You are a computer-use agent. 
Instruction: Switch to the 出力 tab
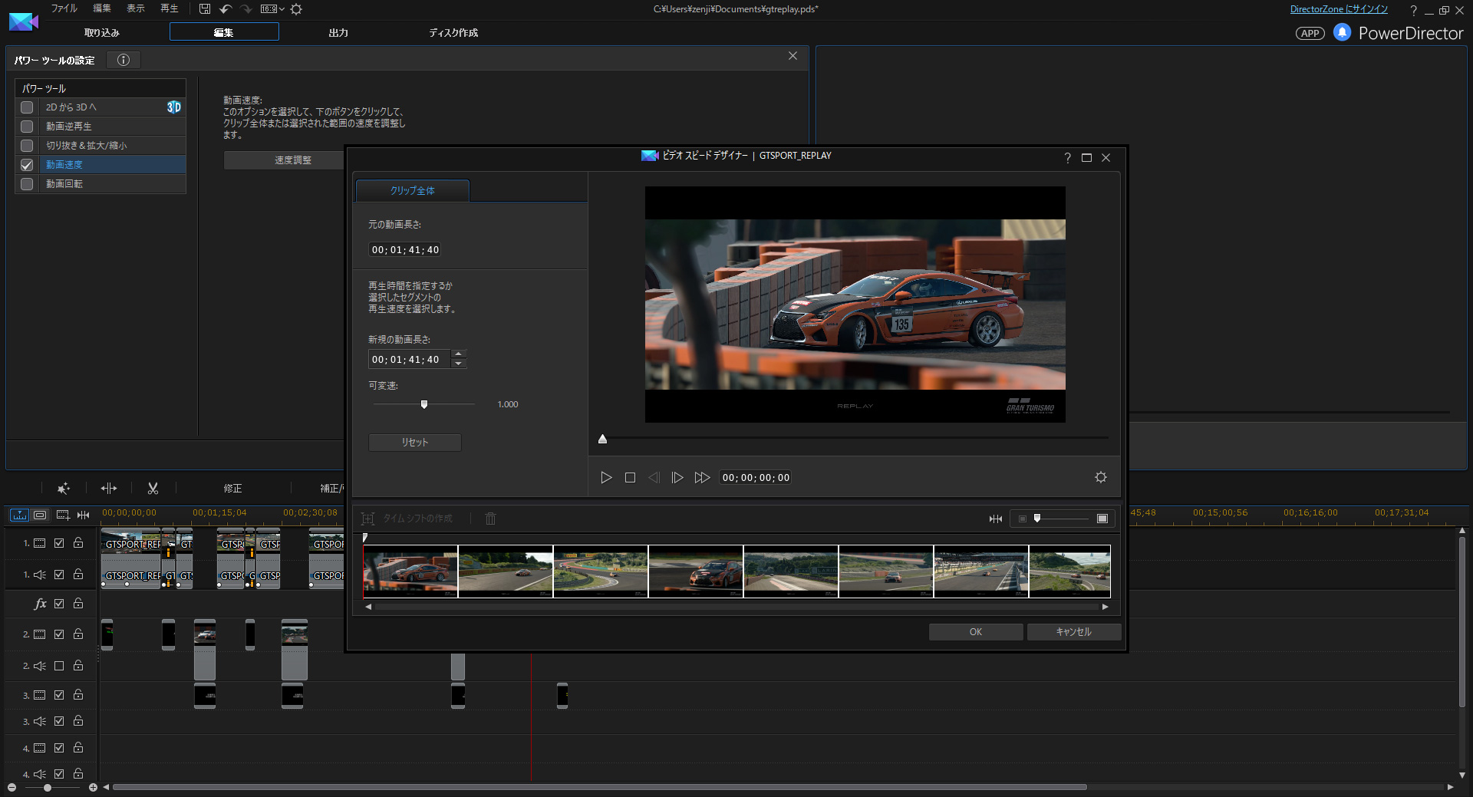click(x=338, y=32)
